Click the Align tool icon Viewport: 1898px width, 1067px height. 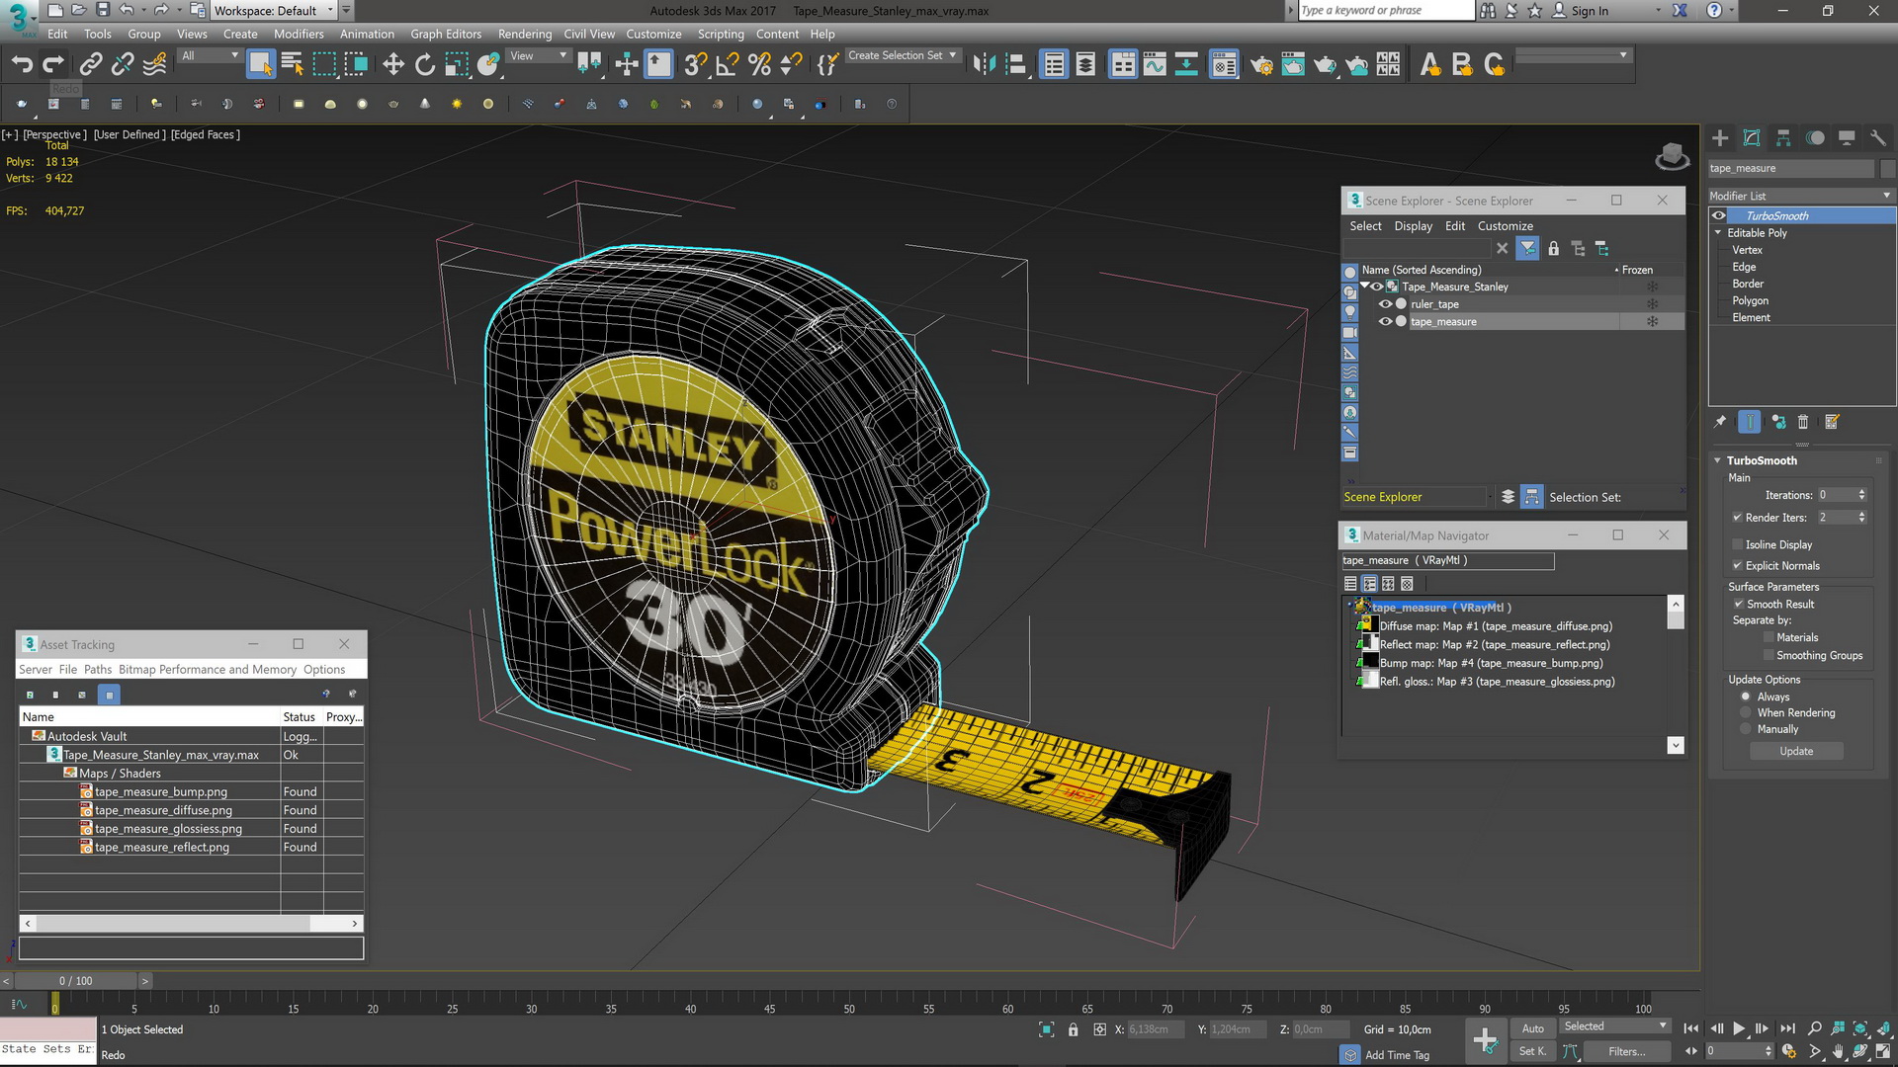click(x=1015, y=65)
